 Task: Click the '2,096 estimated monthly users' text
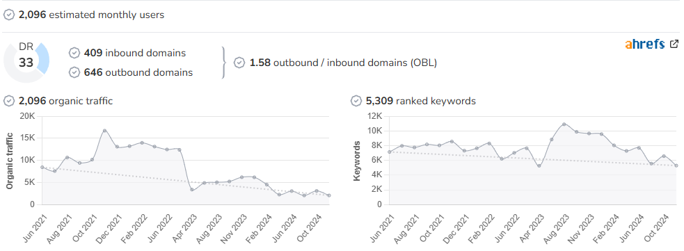tap(91, 15)
